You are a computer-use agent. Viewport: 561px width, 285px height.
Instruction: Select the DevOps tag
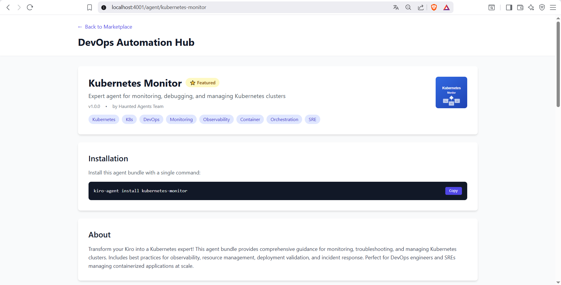click(x=151, y=119)
